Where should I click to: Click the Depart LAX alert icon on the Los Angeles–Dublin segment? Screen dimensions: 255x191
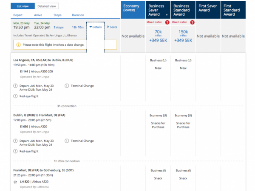coord(15,86)
